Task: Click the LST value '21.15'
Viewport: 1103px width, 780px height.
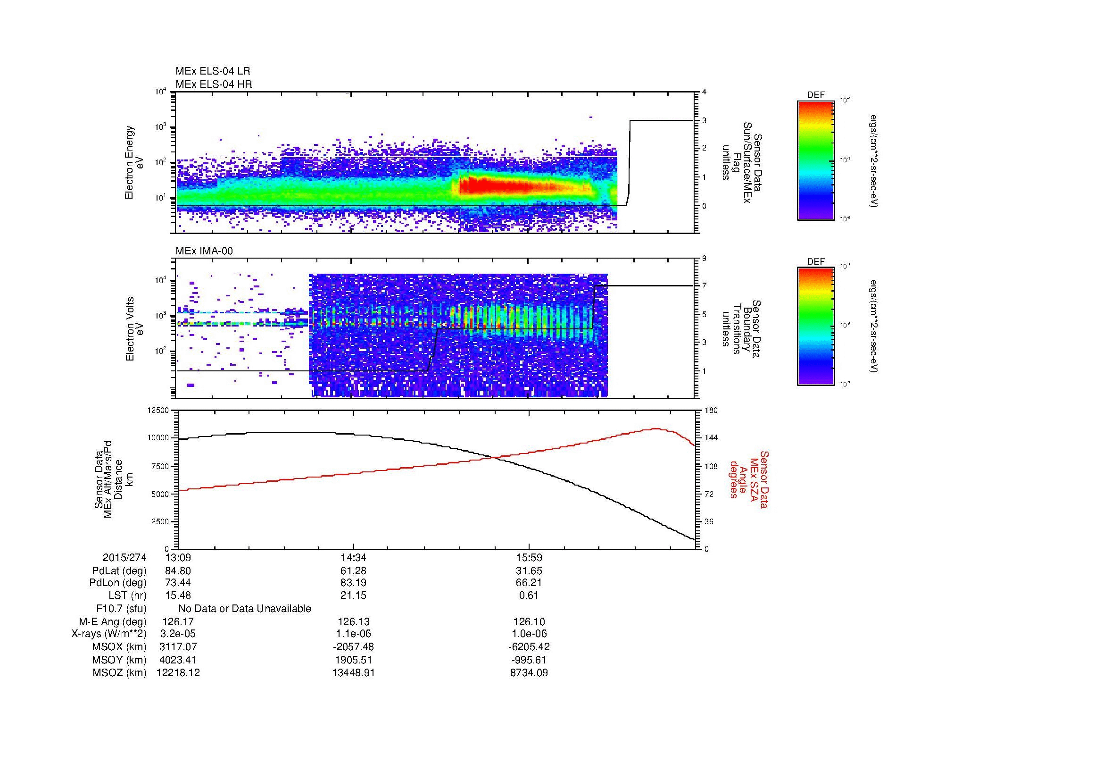Action: [353, 595]
